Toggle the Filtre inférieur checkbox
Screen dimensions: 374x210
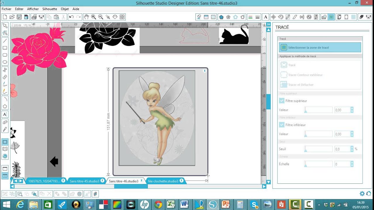click(x=282, y=125)
